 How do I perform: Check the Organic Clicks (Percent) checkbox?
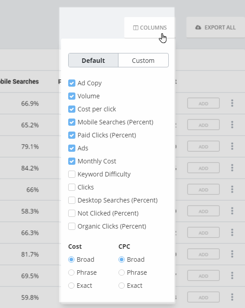tap(72, 226)
